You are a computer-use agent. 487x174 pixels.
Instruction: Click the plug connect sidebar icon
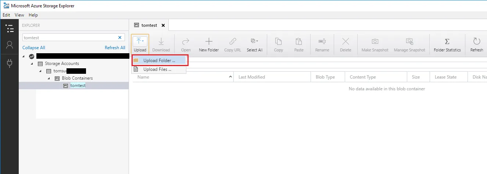coord(10,64)
